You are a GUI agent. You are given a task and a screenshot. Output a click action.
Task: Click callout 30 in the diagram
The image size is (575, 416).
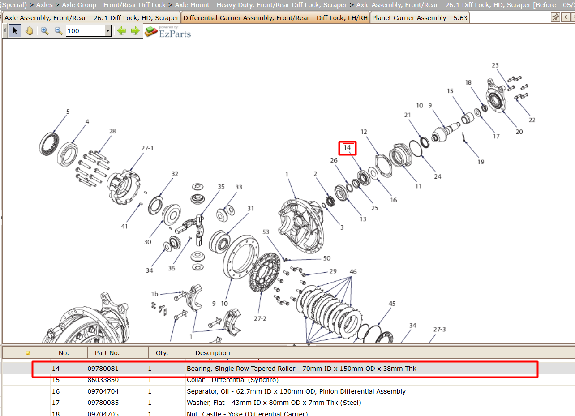[148, 242]
